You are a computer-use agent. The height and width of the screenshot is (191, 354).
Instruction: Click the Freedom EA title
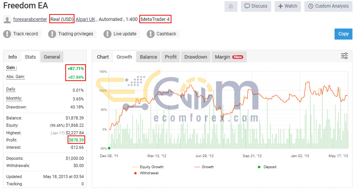pyautogui.click(x=26, y=5)
